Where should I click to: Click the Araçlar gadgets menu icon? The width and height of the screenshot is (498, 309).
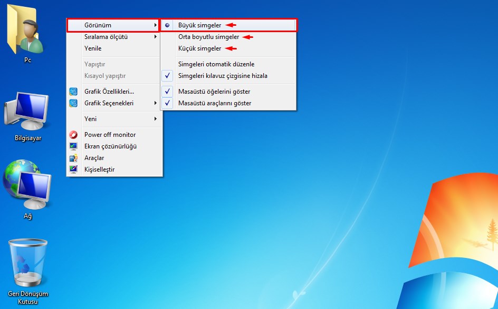click(x=73, y=158)
